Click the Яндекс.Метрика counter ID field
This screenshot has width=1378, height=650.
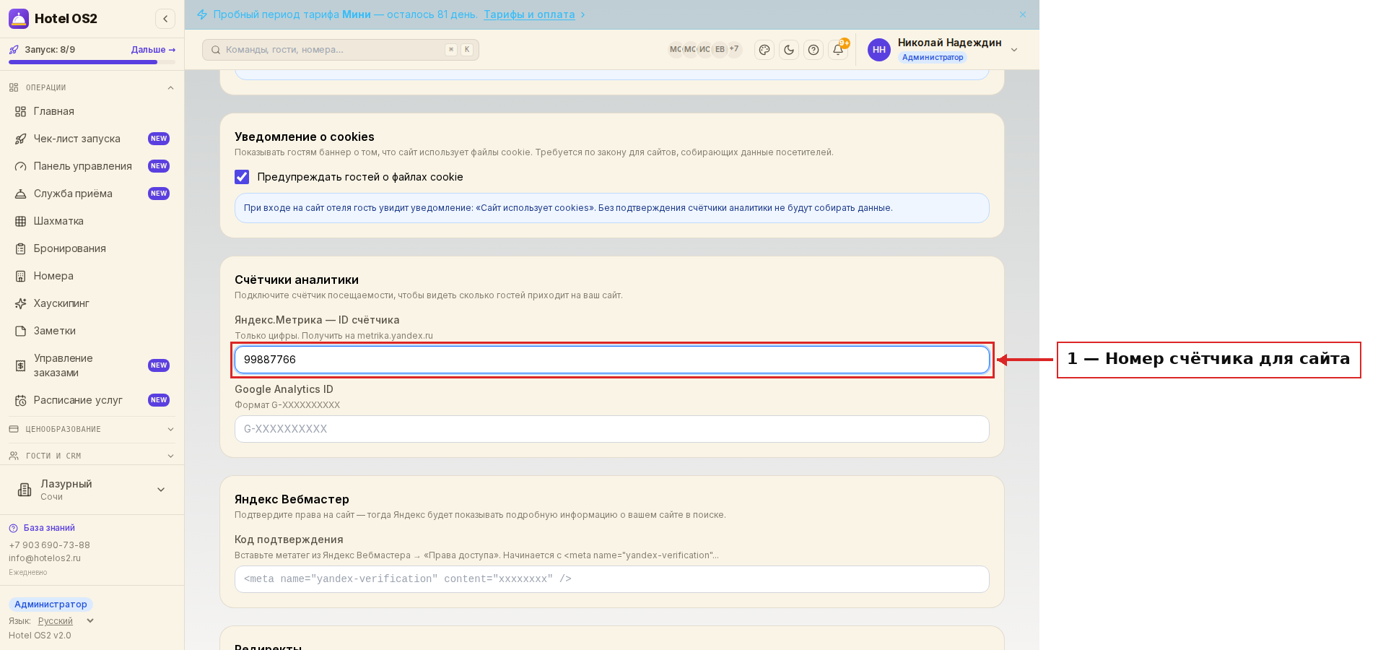point(612,360)
